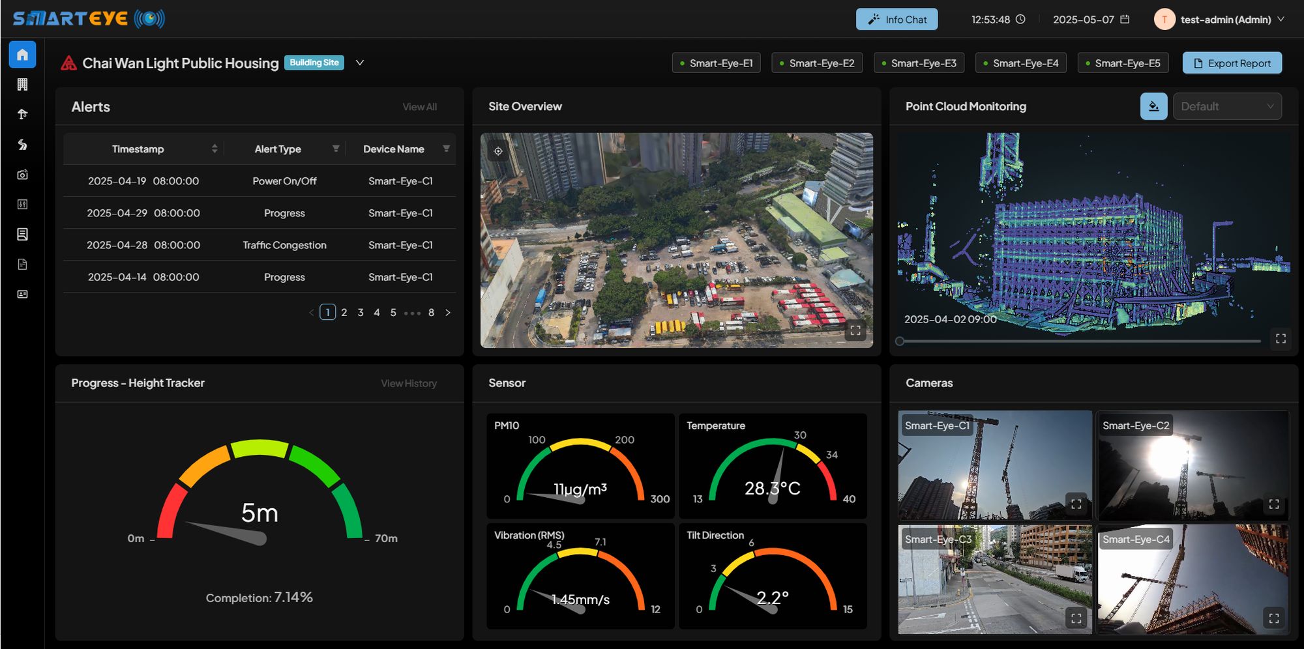Expand the site selector chevron beside Building Site
Image resolution: width=1304 pixels, height=649 pixels.
(x=360, y=63)
